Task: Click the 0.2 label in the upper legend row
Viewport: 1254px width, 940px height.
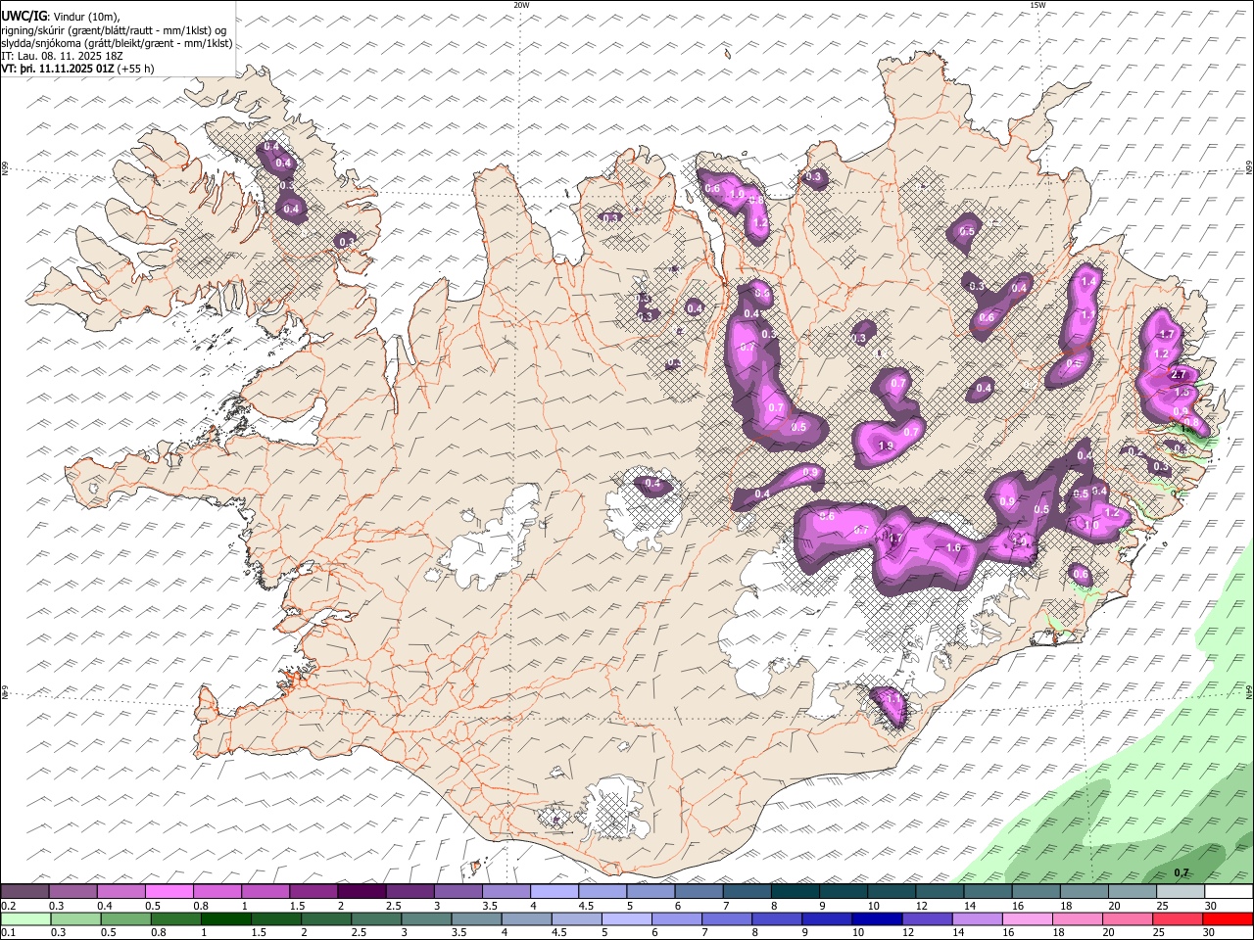Action: click(9, 906)
